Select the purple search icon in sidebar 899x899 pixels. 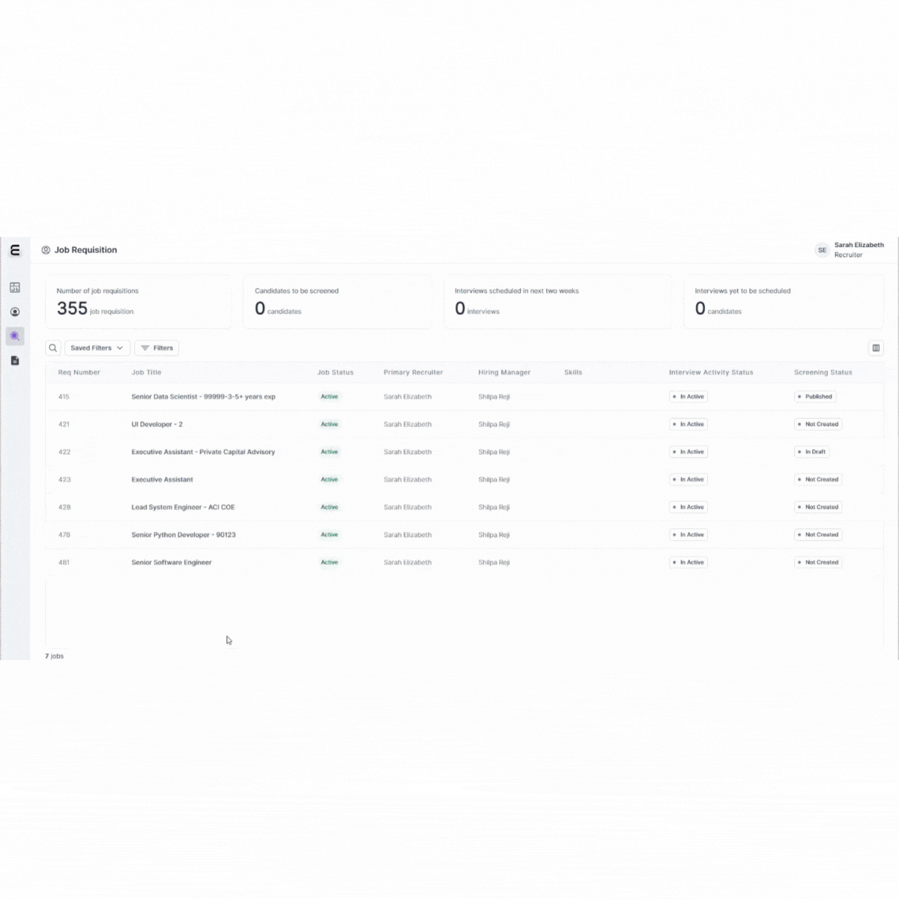(x=15, y=336)
